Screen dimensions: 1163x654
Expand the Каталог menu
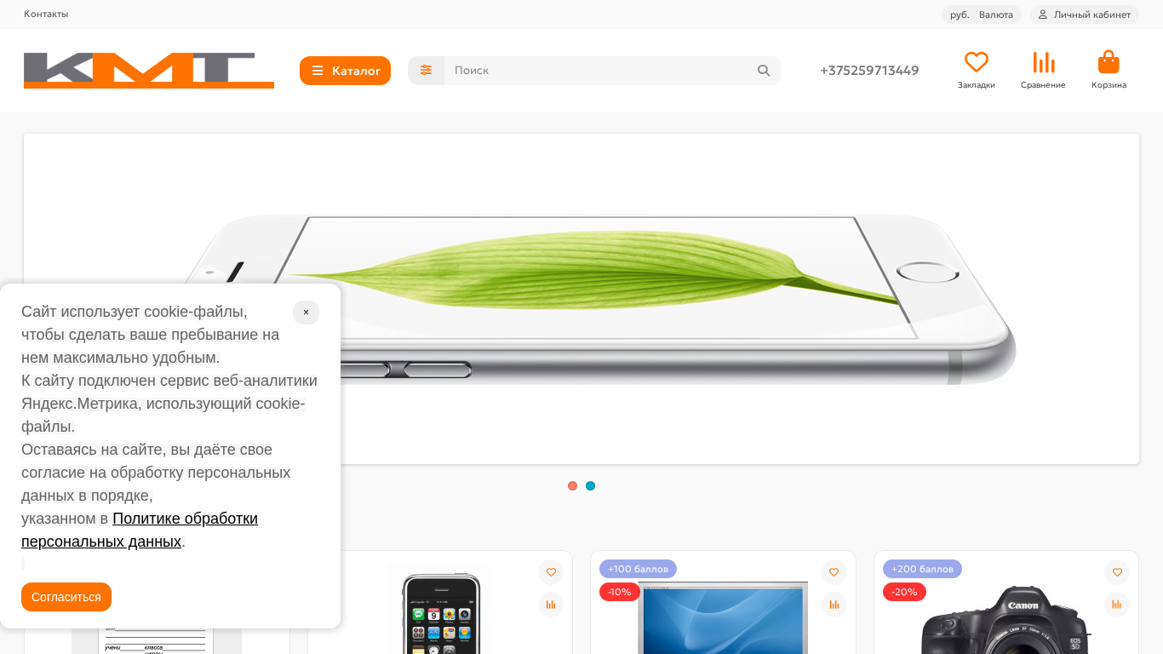click(x=345, y=71)
